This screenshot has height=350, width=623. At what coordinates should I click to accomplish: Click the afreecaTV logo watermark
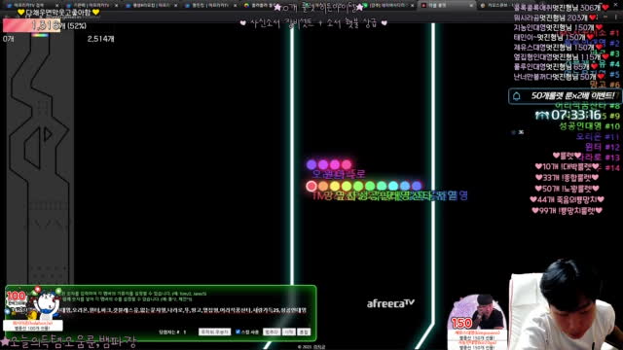(x=390, y=303)
